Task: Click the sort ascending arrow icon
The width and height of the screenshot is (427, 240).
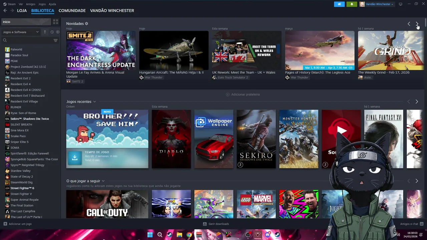Action: click(45, 32)
